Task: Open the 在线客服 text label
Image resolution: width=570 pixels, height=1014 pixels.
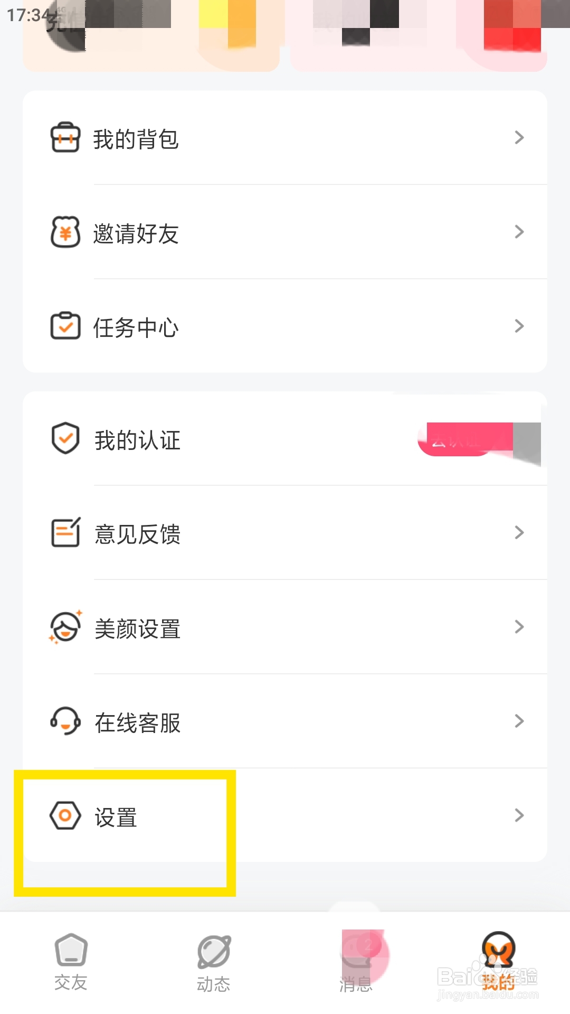Action: (x=137, y=723)
